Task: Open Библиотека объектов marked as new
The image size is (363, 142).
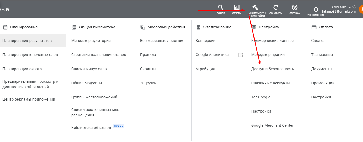Action: coord(91,128)
